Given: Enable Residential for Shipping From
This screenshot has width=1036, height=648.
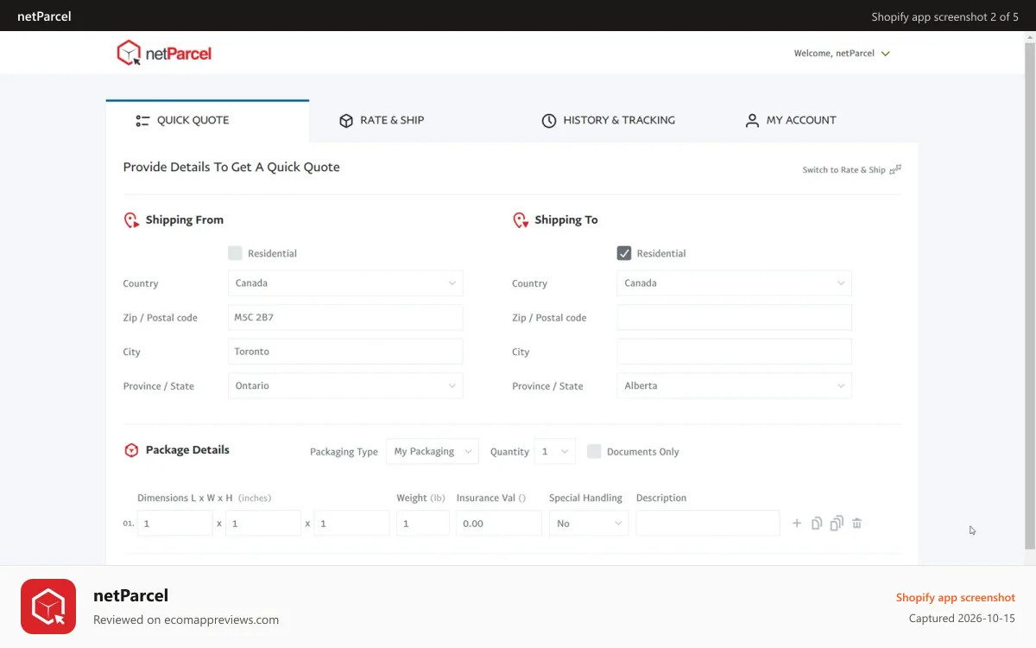Looking at the screenshot, I should tap(235, 253).
